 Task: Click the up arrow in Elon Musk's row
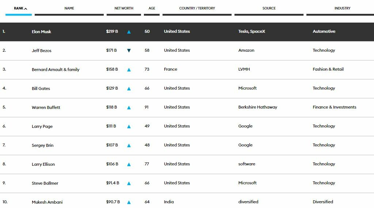click(x=129, y=32)
